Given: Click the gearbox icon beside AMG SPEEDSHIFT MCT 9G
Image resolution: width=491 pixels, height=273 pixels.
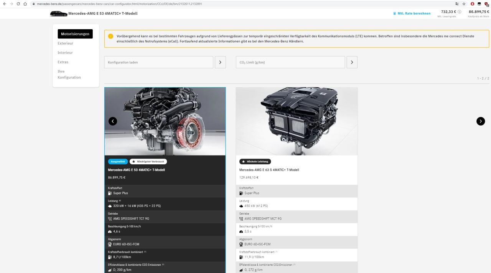Looking at the screenshot, I should click(x=241, y=218).
